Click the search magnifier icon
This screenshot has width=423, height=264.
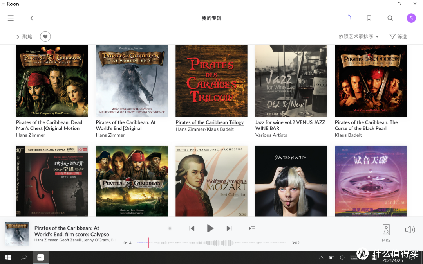click(x=390, y=18)
